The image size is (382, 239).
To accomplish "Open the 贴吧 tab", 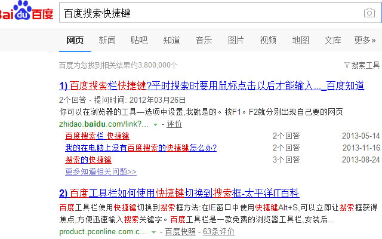I will [139, 40].
